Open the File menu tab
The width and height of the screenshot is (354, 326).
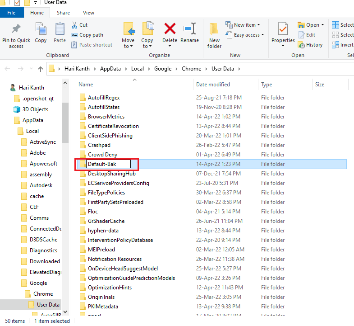coord(12,13)
